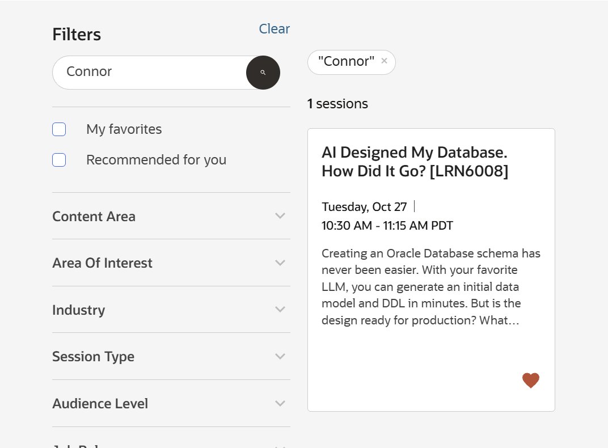Click the Tuesday, Oct 27 date
Screen dimensions: 608x448
click(364, 207)
